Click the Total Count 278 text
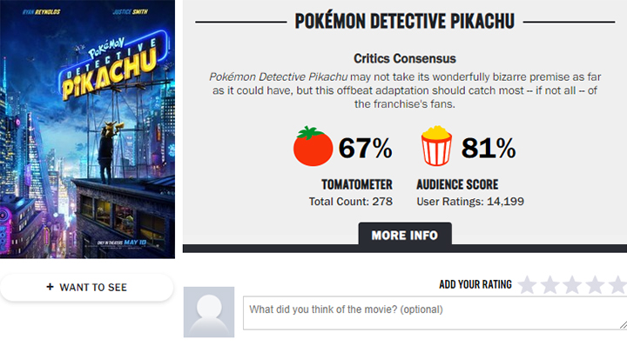Image resolution: width=627 pixels, height=352 pixels. click(351, 202)
